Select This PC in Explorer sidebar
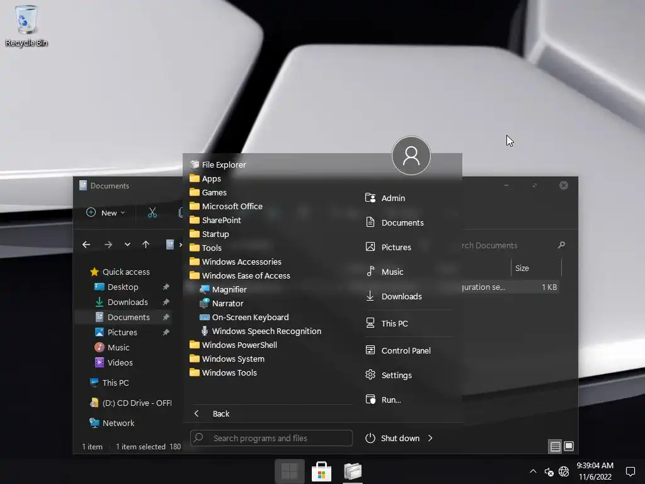Image resolution: width=645 pixels, height=484 pixels. point(109,383)
